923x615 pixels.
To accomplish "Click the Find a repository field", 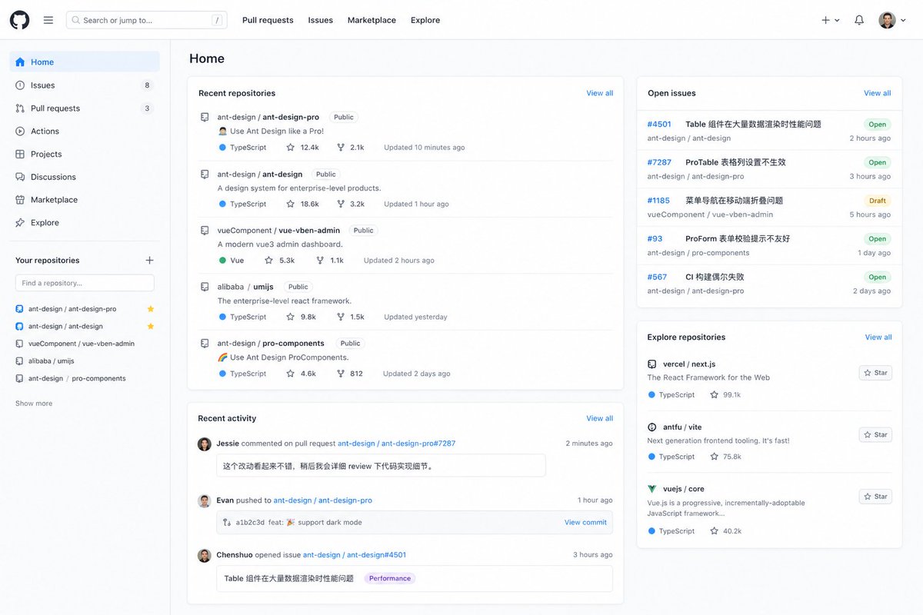I will point(85,283).
